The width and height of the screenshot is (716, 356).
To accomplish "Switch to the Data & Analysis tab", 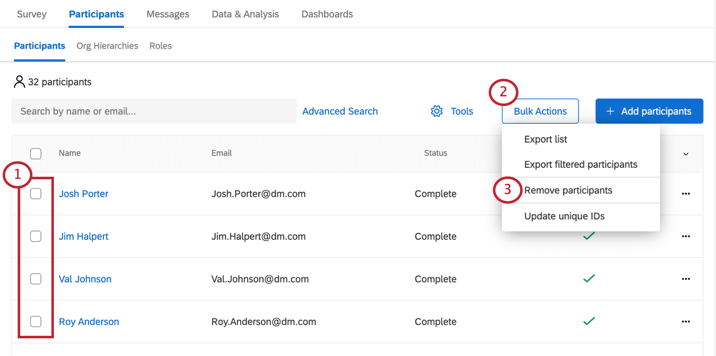I will click(x=245, y=14).
